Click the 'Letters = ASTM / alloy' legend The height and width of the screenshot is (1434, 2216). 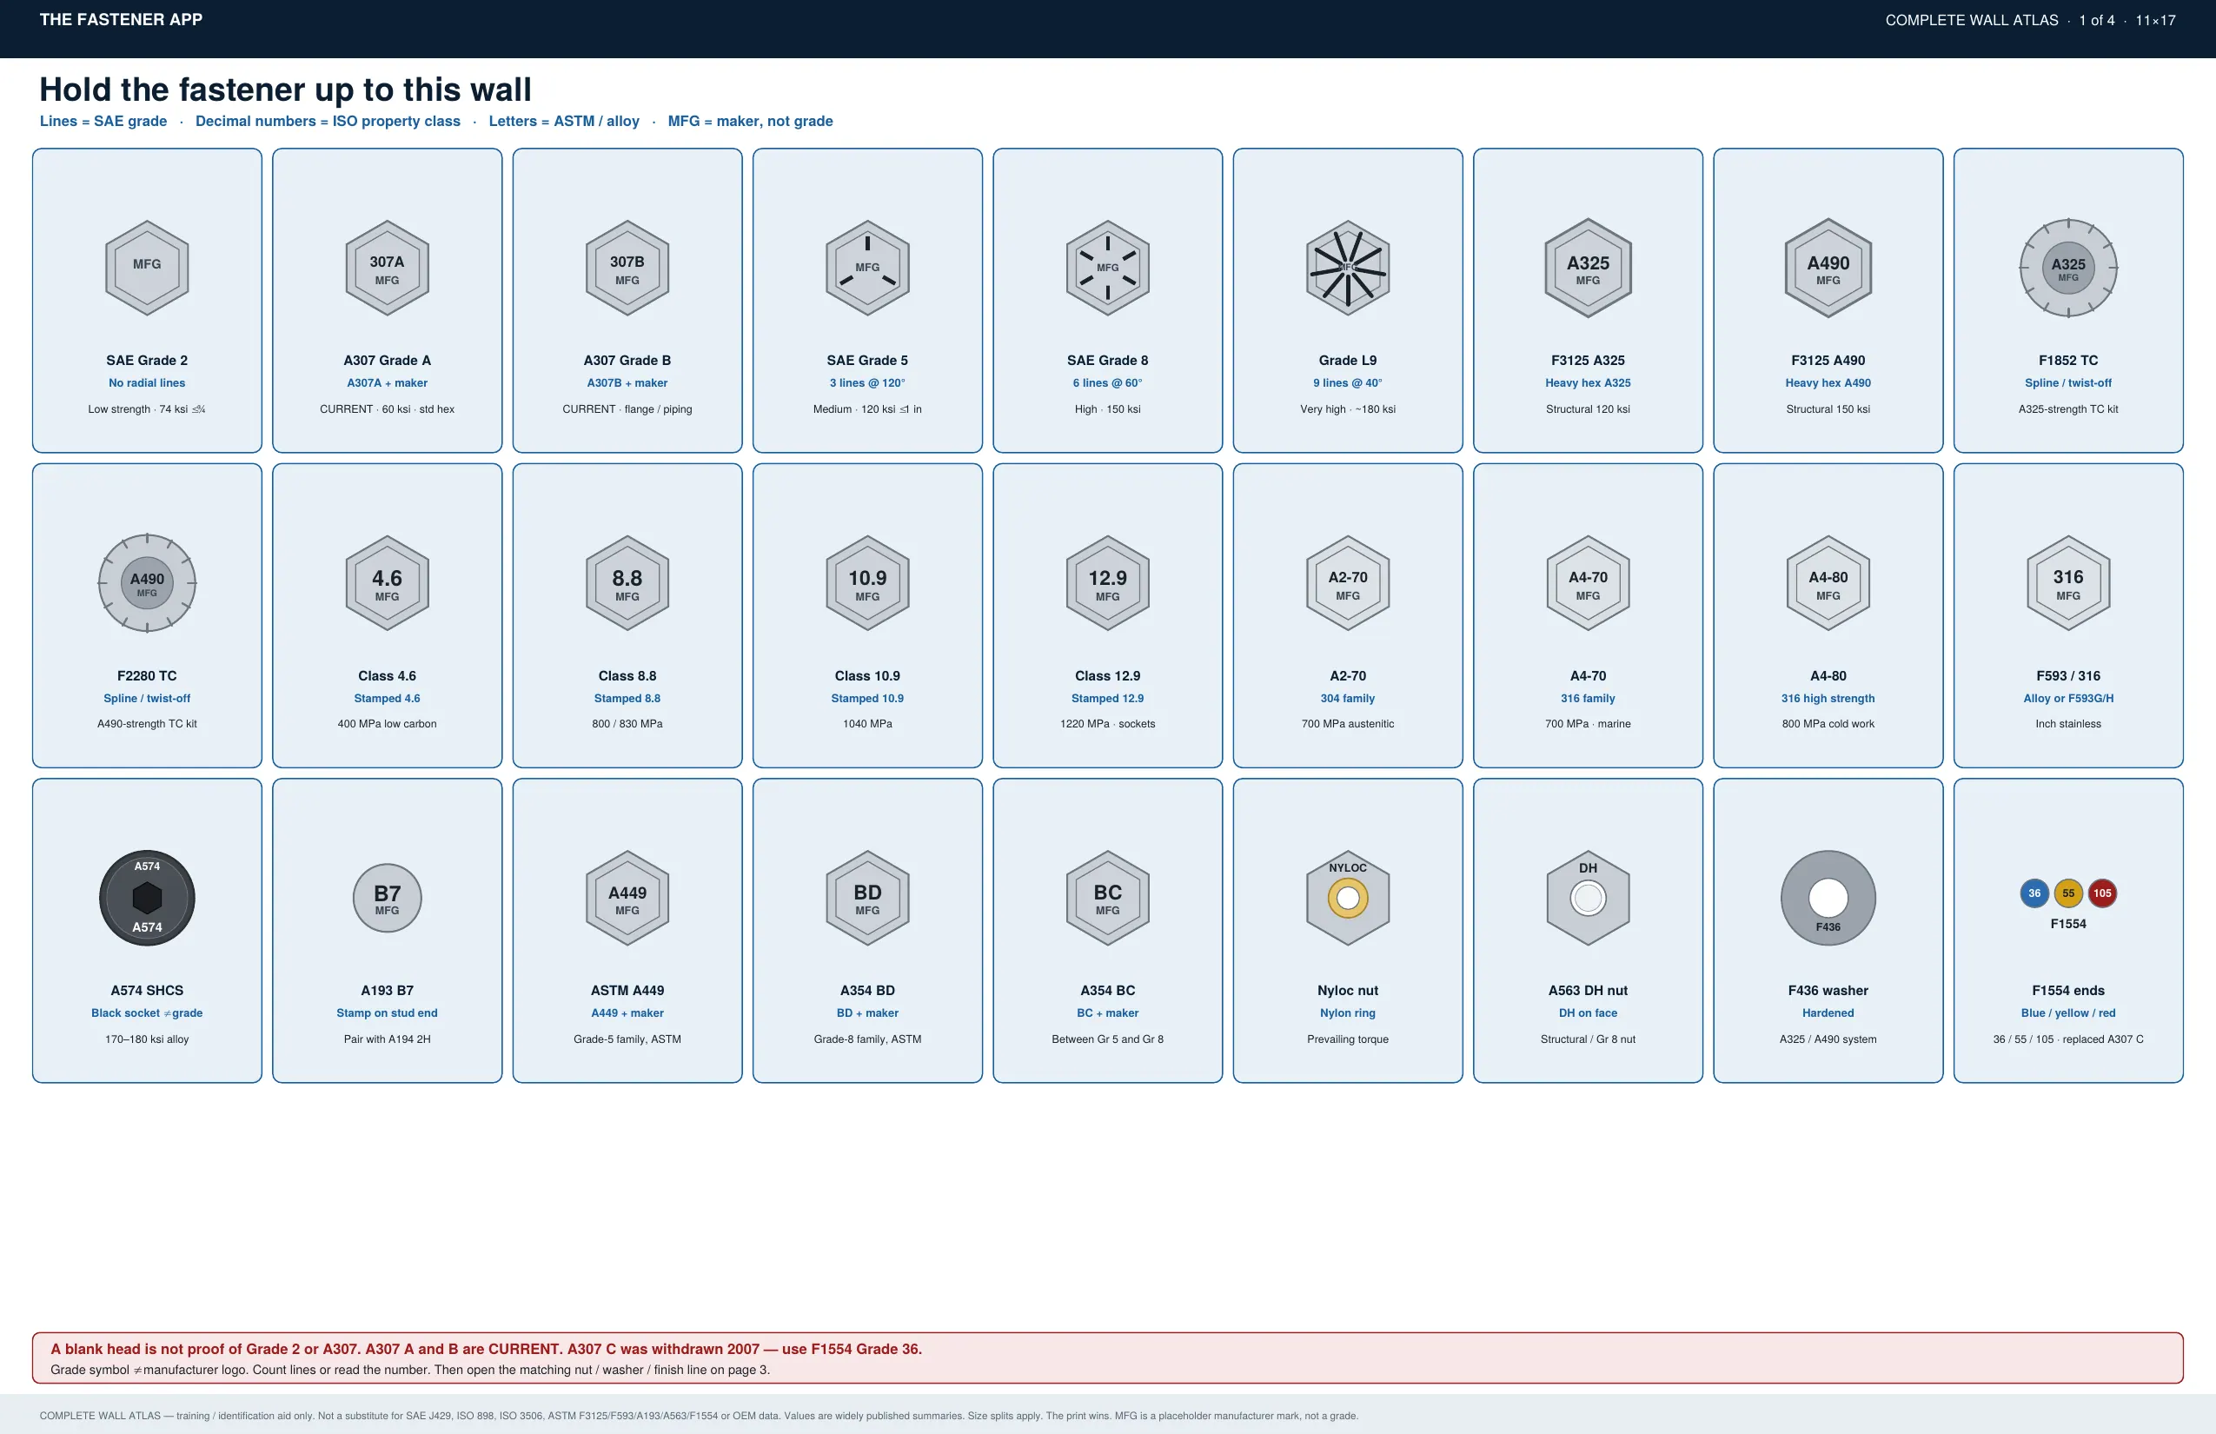pyautogui.click(x=564, y=121)
